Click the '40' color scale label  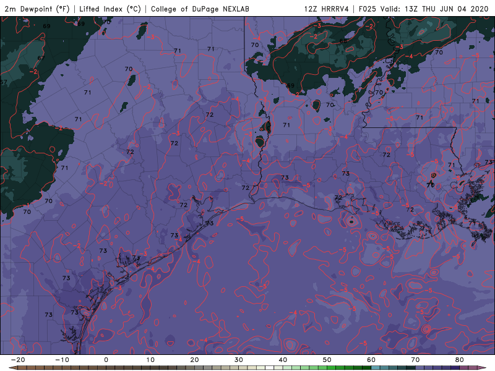point(283,360)
